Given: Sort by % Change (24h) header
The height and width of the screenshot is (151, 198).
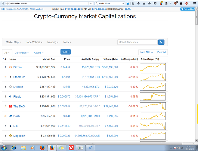Looking at the screenshot, I should click(129, 59).
